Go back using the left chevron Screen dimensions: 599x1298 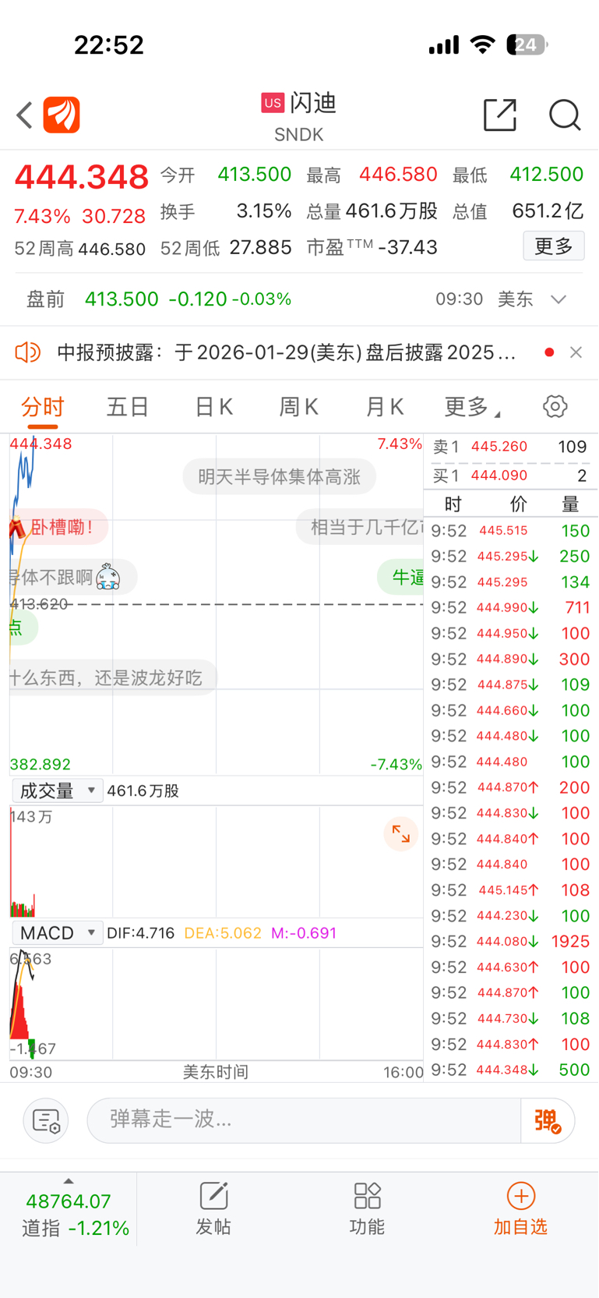(24, 115)
